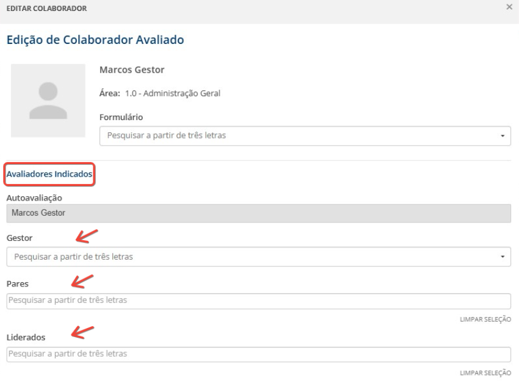Screen dimensions: 519x381
Task: Select the Avaliadores Indicados section heading
Action: (x=49, y=174)
